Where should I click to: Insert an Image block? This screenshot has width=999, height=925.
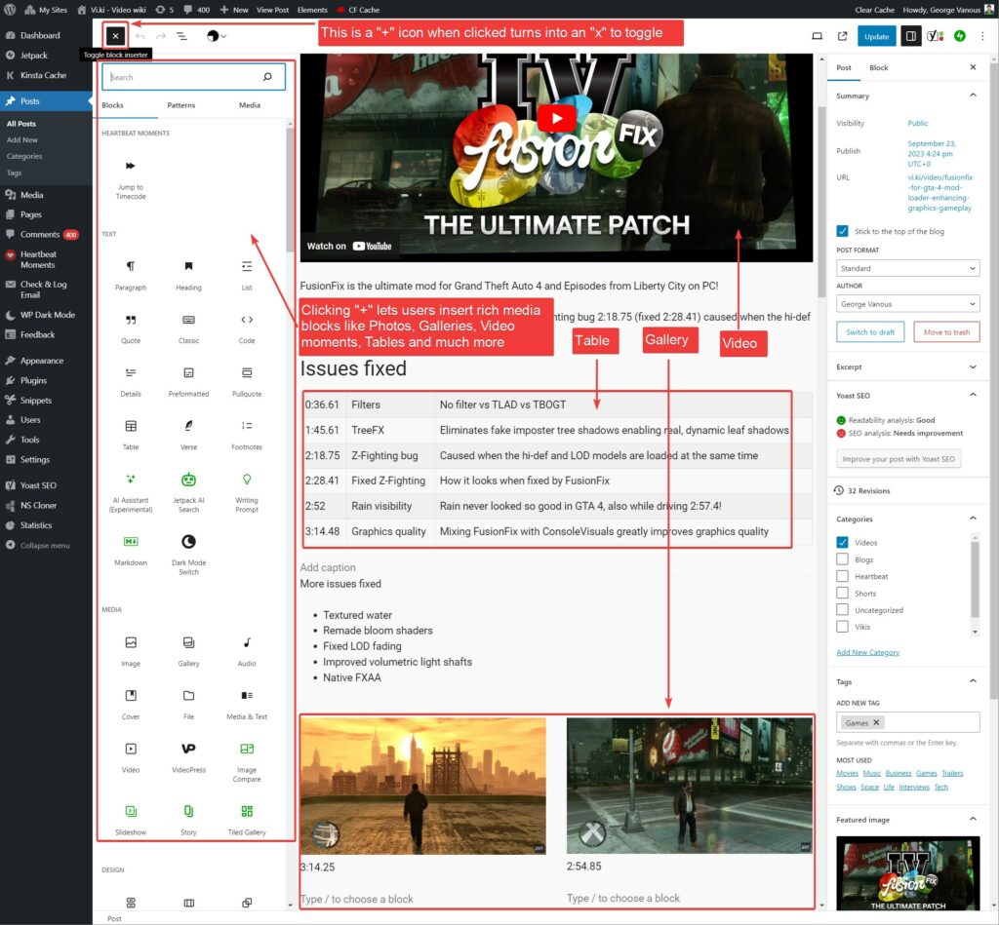[x=131, y=651]
